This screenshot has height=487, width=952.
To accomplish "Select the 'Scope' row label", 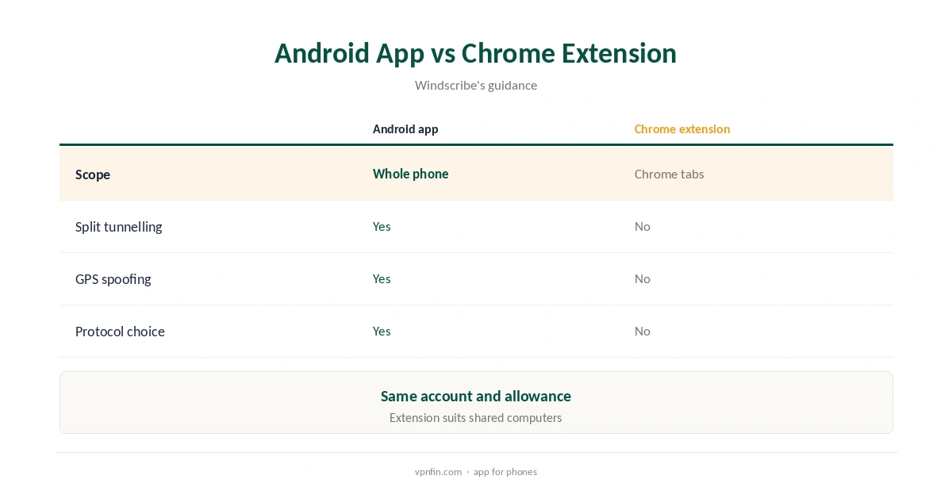I will tap(93, 174).
